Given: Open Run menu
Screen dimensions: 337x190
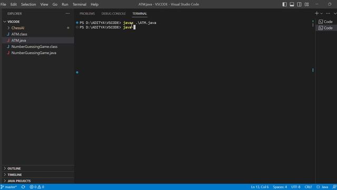Looking at the screenshot, I should coord(65,4).
